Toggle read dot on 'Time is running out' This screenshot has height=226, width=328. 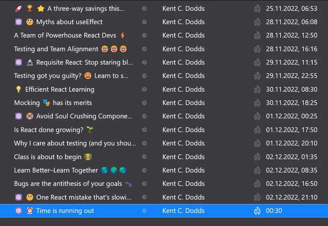pos(144,211)
